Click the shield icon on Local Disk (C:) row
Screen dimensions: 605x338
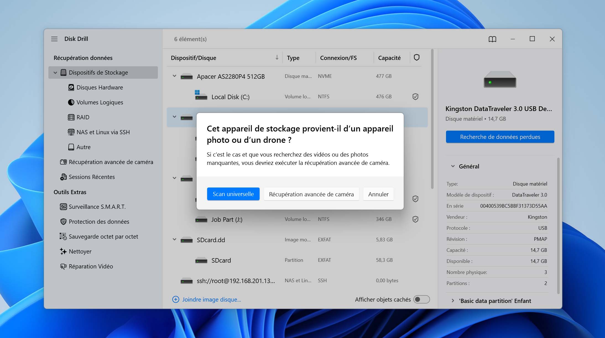[415, 97]
